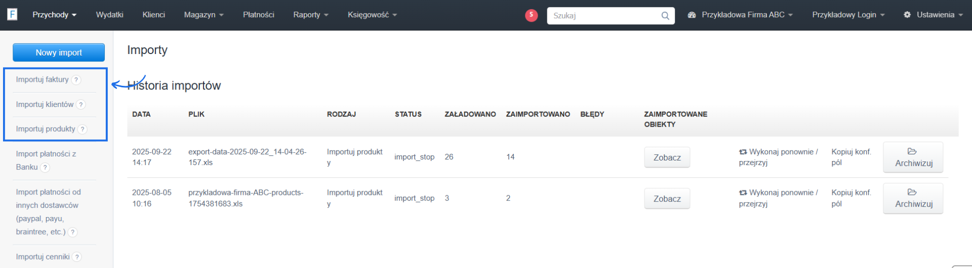The image size is (972, 268).
Task: Click the date 2025-09-22 14:17
Action: [152, 157]
